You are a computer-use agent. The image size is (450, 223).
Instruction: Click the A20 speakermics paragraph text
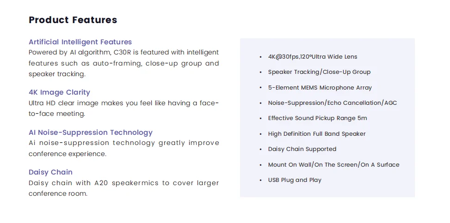[123, 188]
